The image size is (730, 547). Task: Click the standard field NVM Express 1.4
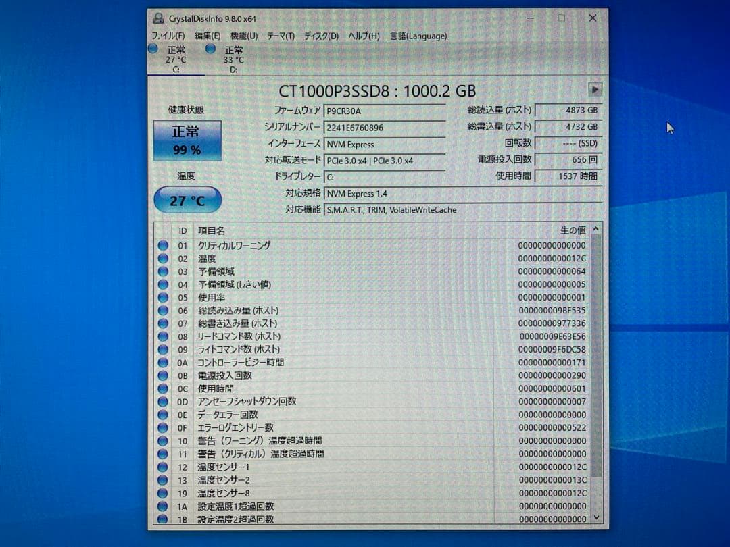463,194
